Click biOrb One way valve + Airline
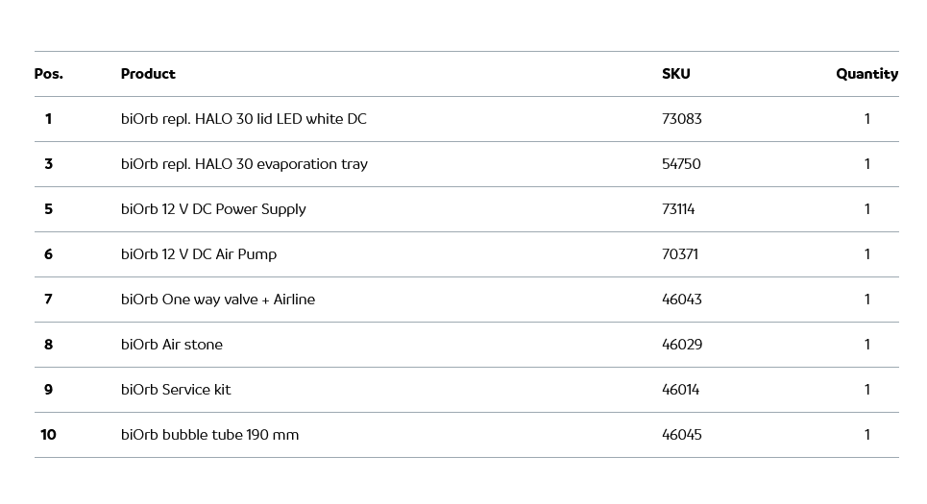 pos(218,300)
